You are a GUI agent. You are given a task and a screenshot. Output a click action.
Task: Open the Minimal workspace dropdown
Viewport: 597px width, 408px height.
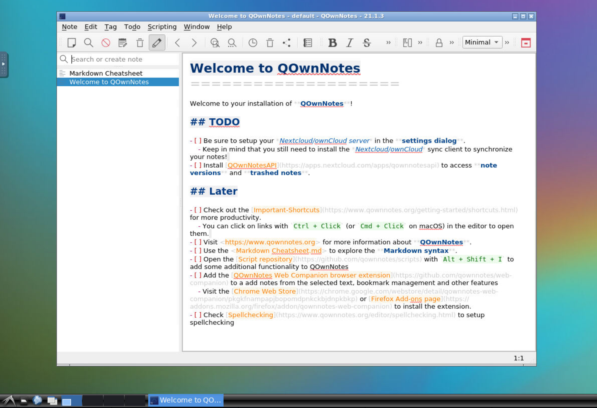(x=482, y=42)
